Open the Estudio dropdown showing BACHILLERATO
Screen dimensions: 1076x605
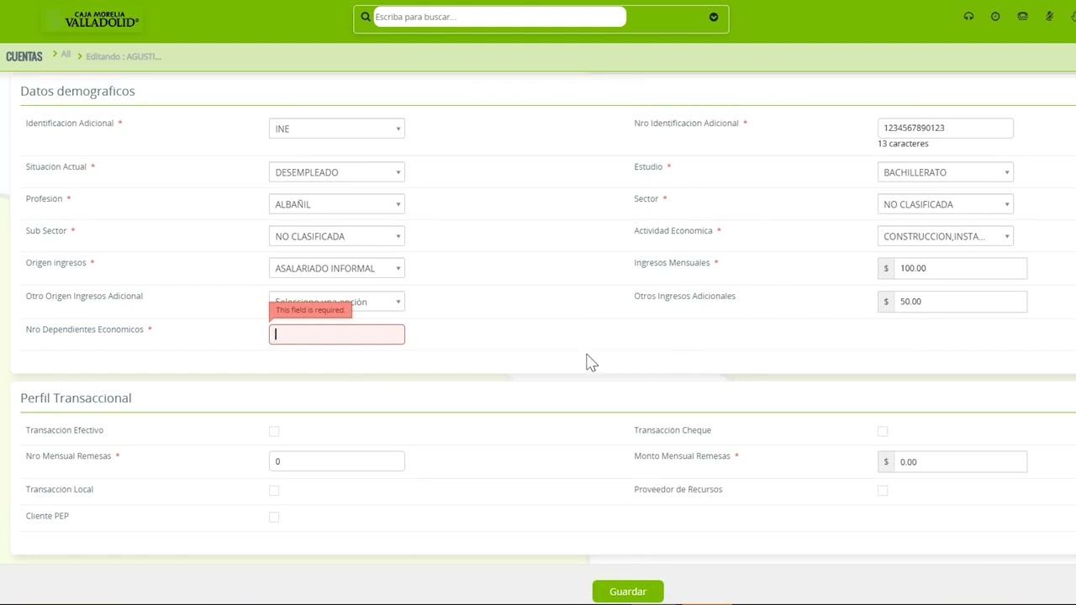[x=945, y=172]
